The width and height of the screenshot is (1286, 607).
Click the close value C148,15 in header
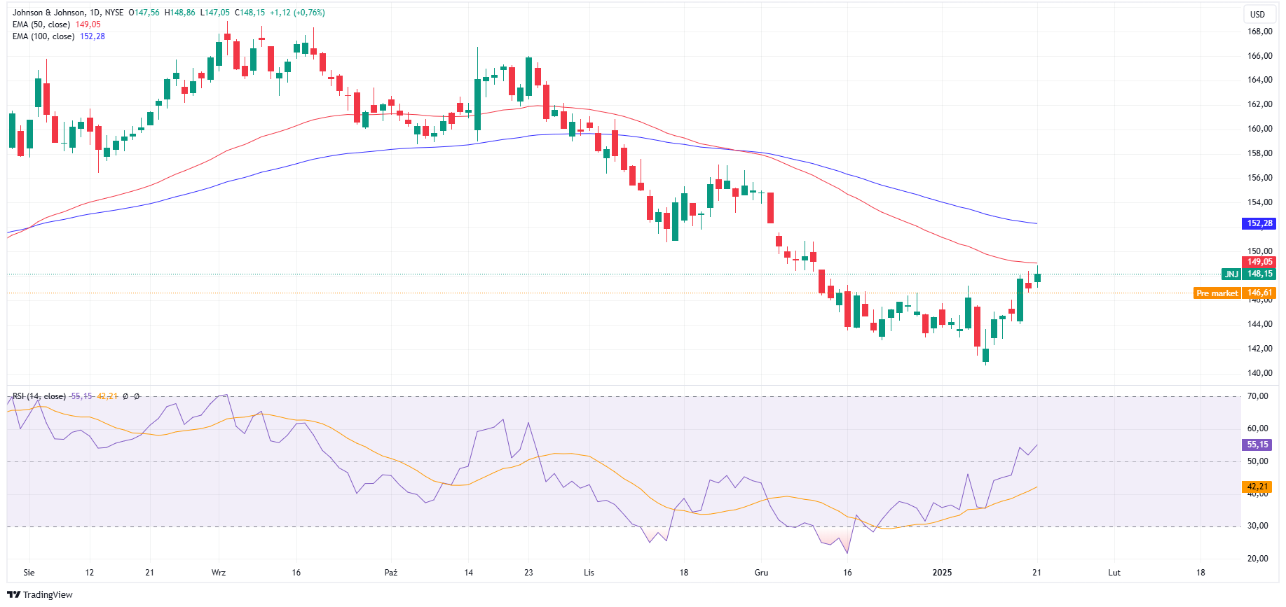[249, 13]
